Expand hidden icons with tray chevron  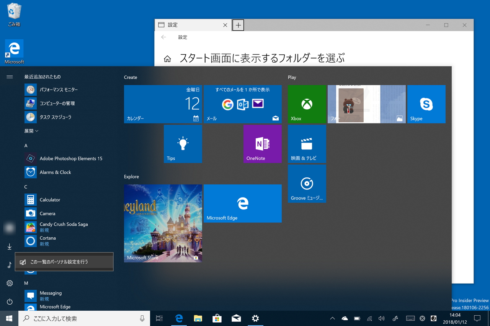click(x=332, y=318)
